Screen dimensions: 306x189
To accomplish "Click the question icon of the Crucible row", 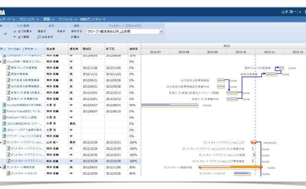I will 4,105.
